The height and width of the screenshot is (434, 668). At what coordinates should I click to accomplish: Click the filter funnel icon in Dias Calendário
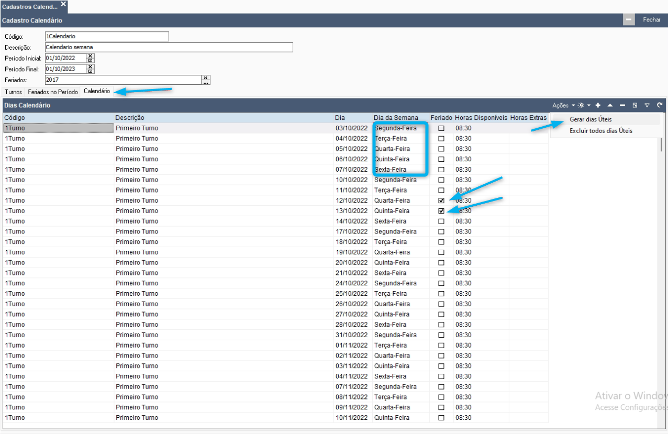[x=647, y=105]
